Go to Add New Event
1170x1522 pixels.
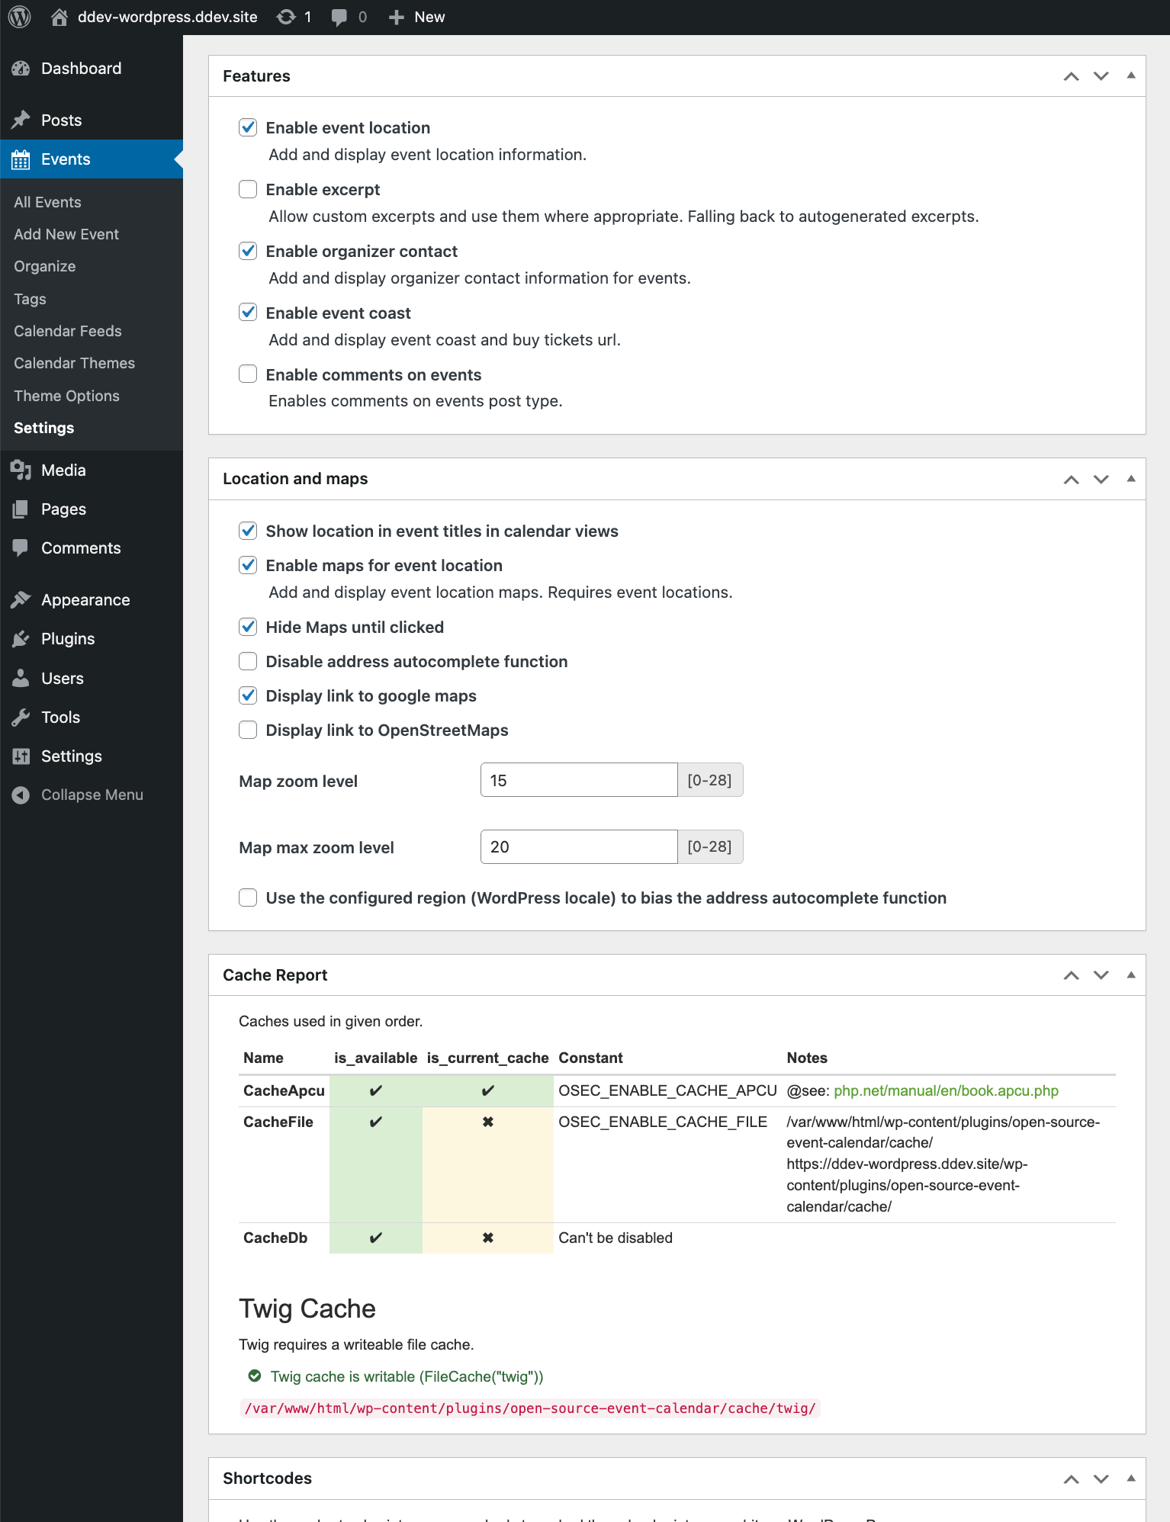pos(66,235)
